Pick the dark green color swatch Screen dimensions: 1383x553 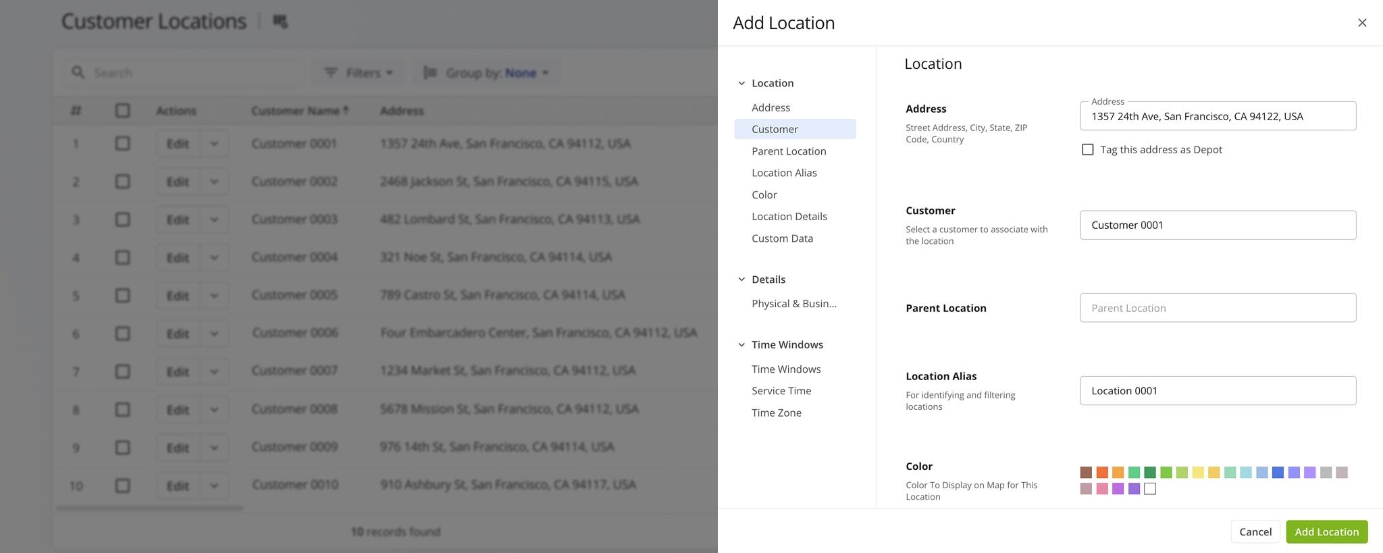click(x=1150, y=473)
